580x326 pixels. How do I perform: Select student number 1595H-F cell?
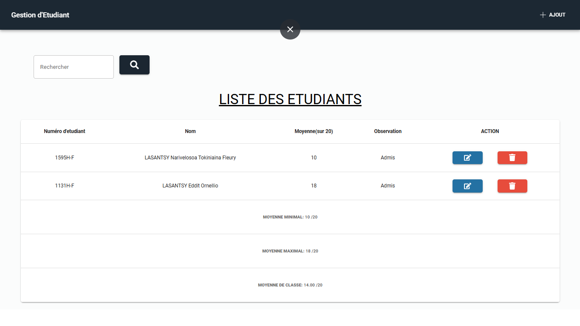coord(65,158)
